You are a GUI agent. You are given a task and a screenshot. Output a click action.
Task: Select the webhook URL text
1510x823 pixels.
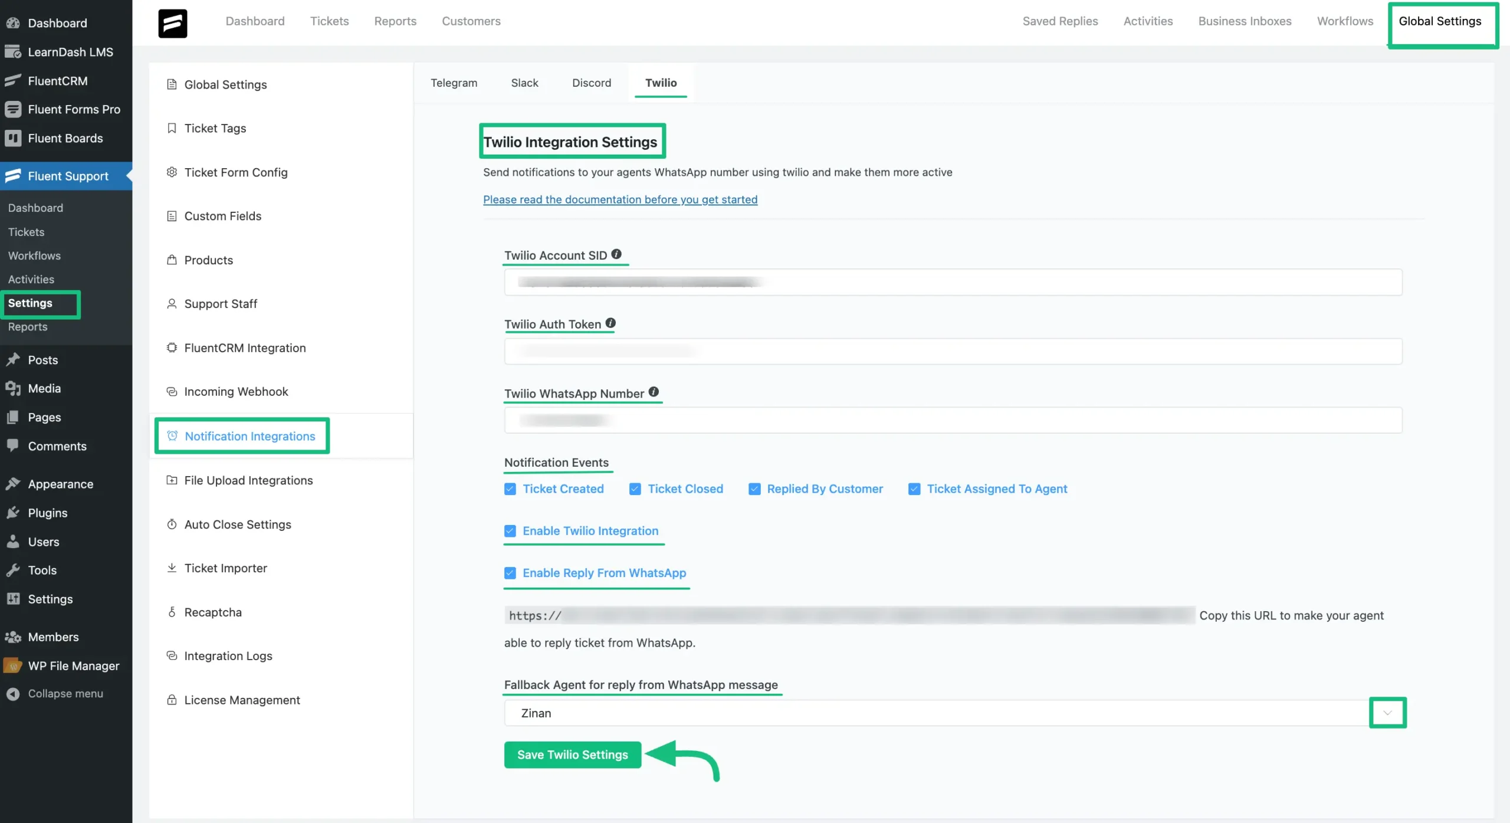click(x=849, y=615)
